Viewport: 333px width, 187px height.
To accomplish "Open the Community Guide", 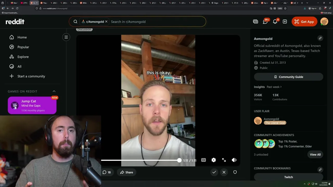I will point(289,77).
